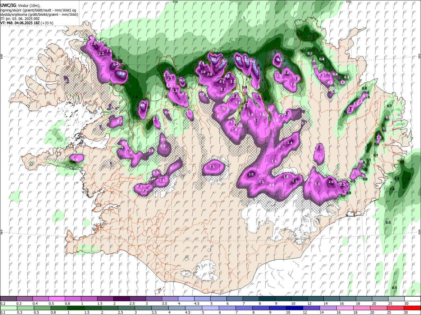Click the 'VT: Mið. 04.06.2025 18Z (+33 h)' line
The width and height of the screenshot is (421, 315).
(27, 23)
